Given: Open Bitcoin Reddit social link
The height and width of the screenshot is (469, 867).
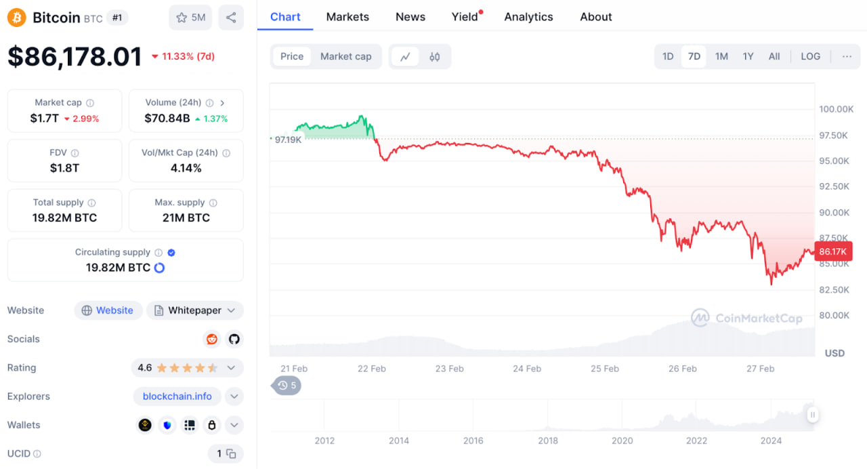Looking at the screenshot, I should coord(212,339).
